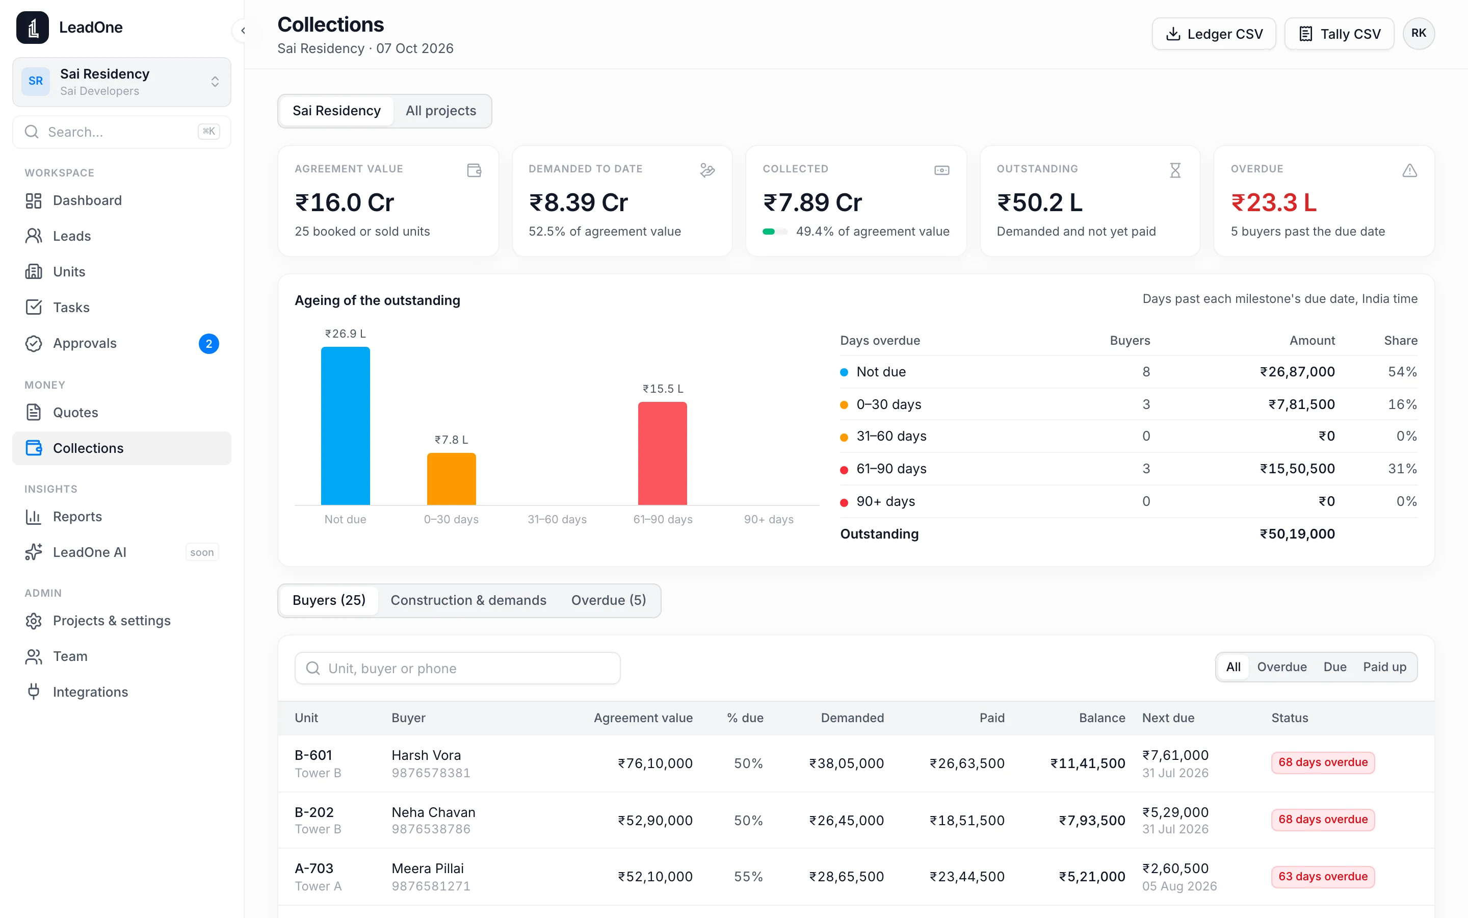Click Harsh Vora's 68 days overdue badge
The height and width of the screenshot is (918, 1468).
pos(1323,762)
